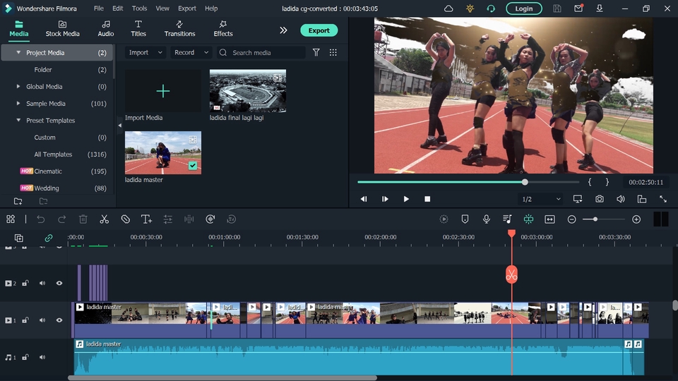Switch to the Transitions tab
678x381 pixels.
(179, 28)
